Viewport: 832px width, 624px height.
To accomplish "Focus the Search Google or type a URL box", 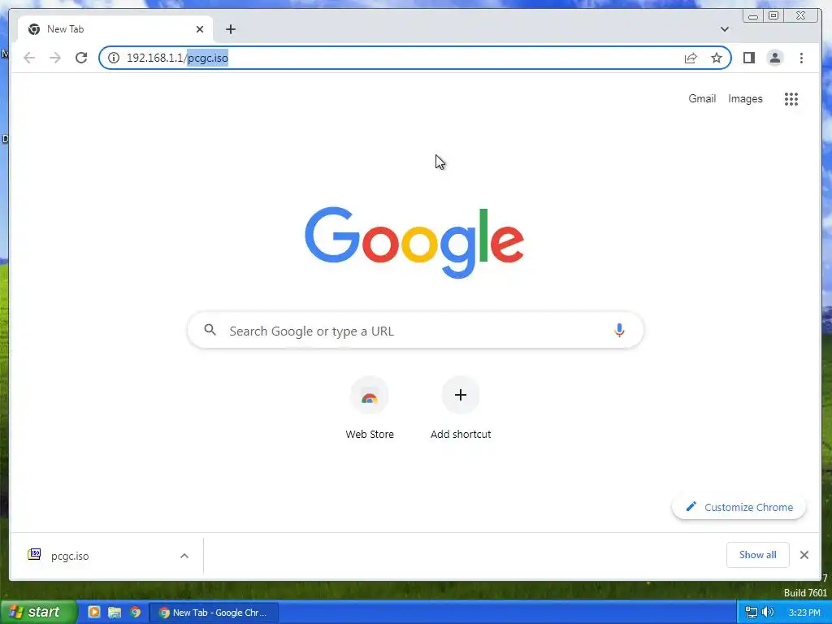I will (415, 330).
